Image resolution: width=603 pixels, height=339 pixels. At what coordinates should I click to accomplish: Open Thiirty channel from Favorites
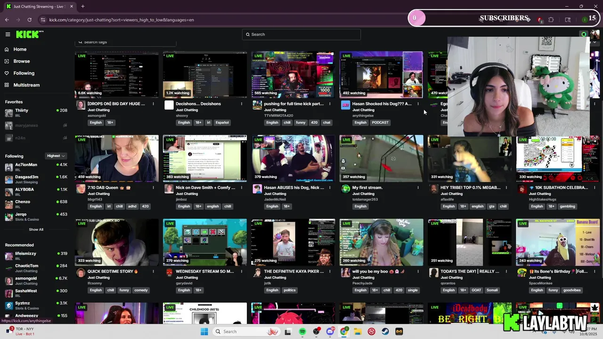click(36, 113)
